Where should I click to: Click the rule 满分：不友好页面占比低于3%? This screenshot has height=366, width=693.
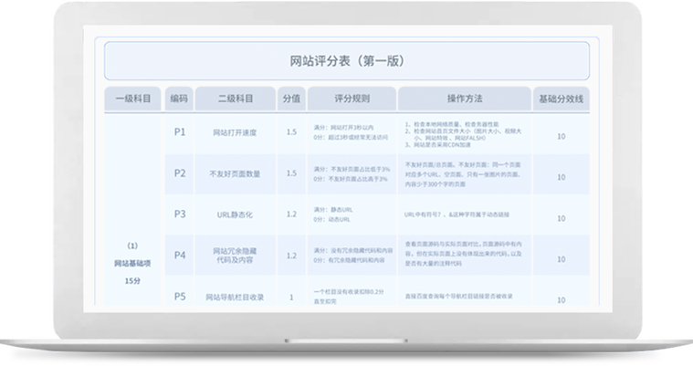click(352, 169)
